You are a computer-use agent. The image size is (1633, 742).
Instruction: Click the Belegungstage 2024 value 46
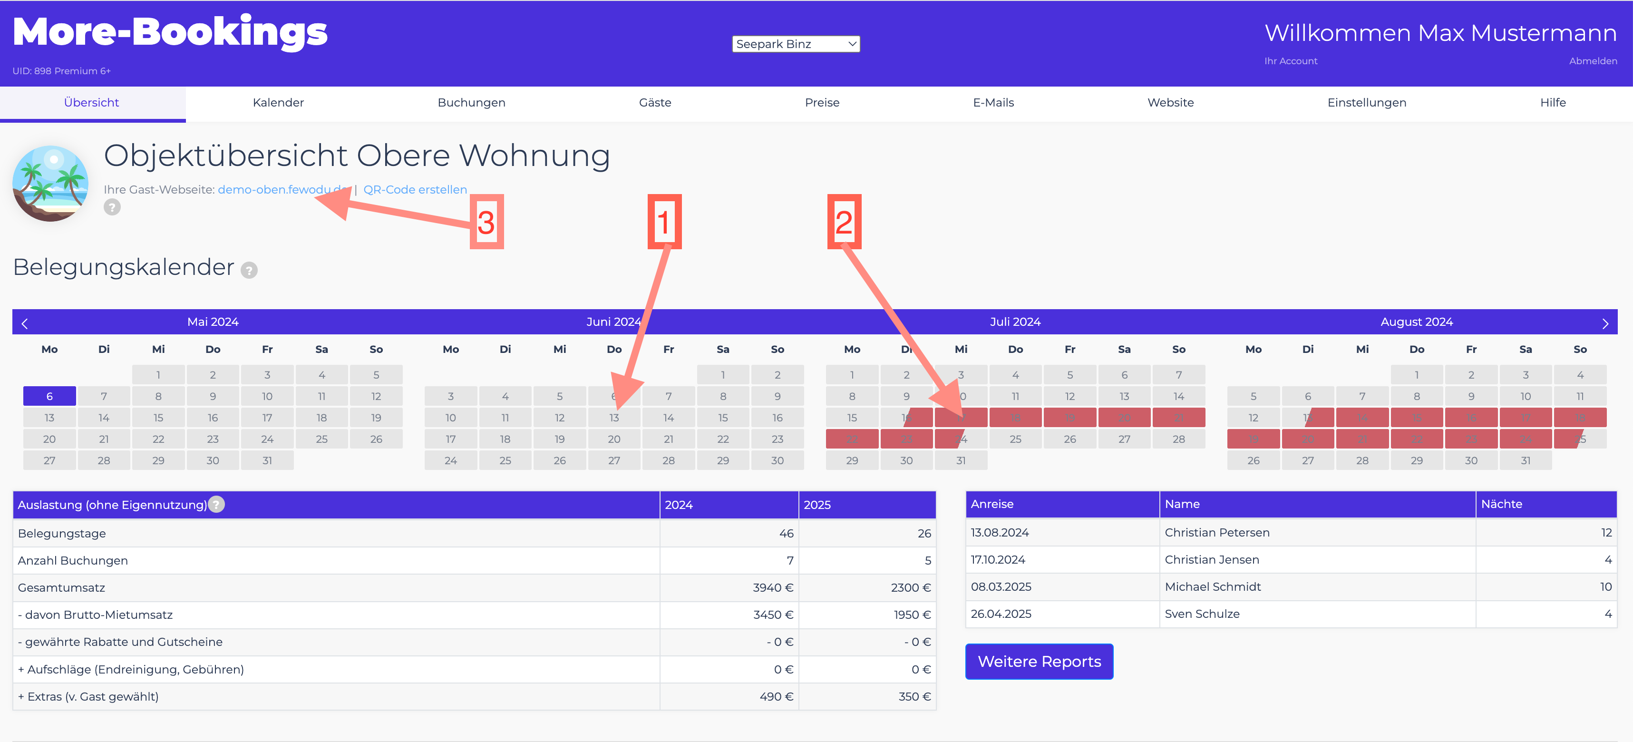tap(786, 534)
